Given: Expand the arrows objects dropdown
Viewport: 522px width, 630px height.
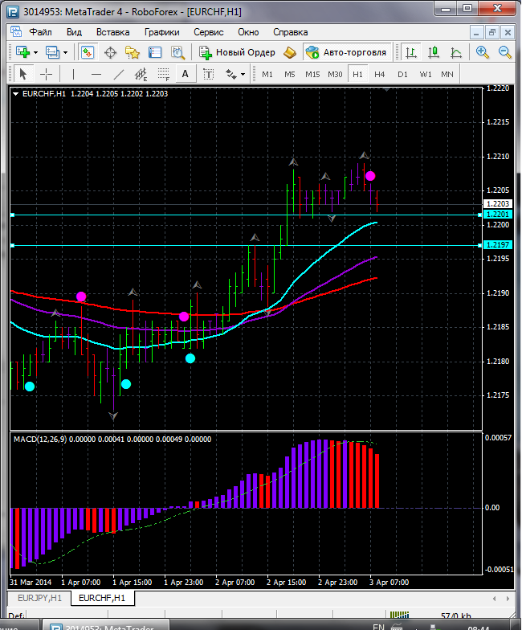Looking at the screenshot, I should [x=243, y=74].
